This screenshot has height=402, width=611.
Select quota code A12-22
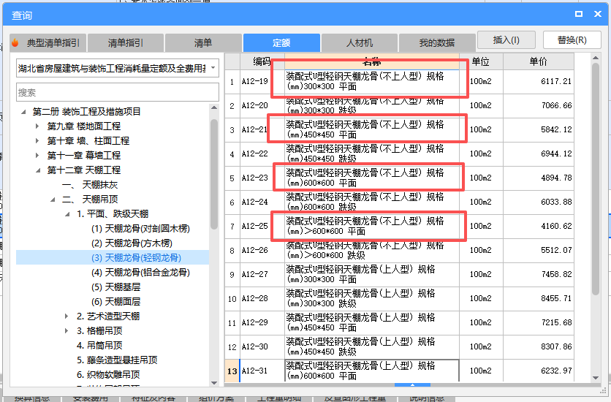[255, 154]
